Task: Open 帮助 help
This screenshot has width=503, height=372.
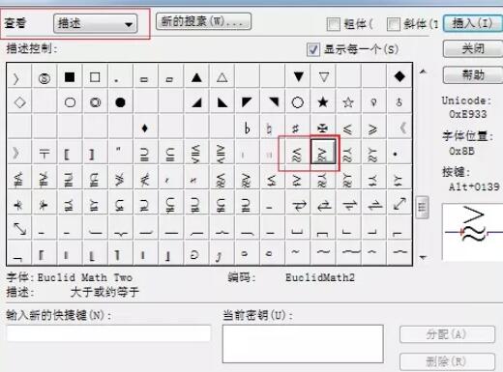Action: click(x=473, y=75)
